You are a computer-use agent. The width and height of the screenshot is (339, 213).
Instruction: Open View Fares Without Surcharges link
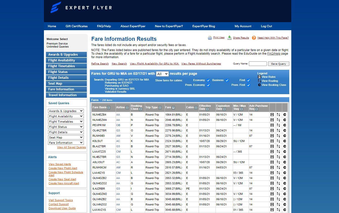click(x=201, y=64)
